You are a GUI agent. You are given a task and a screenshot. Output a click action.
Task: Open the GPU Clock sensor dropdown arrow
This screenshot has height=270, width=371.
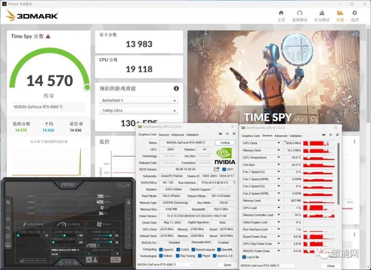click(x=279, y=143)
